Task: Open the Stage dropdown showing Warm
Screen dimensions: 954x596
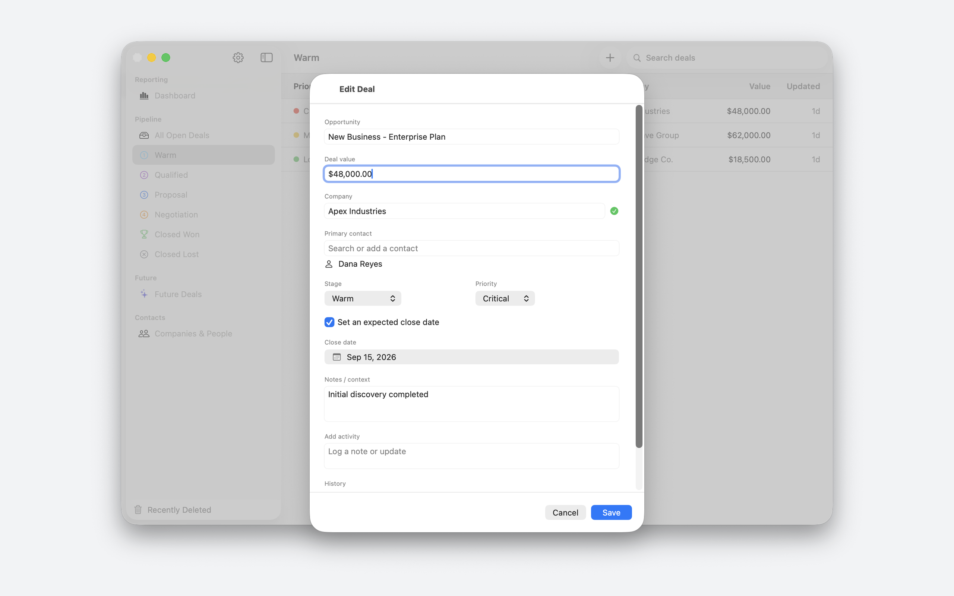Action: coord(363,298)
